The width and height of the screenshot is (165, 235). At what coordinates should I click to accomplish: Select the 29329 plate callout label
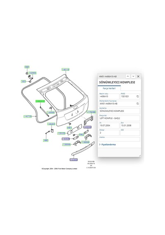61,133
